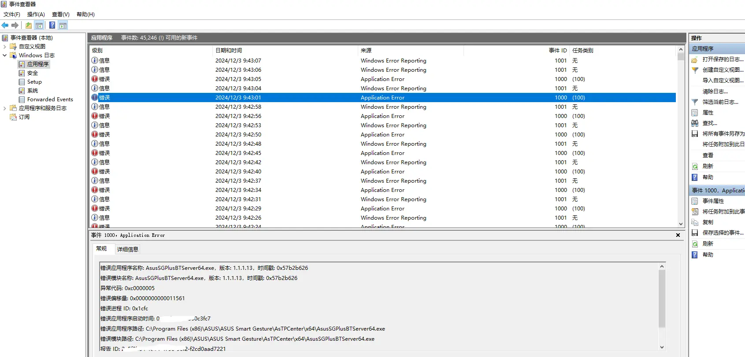Click the event details pane vertical scrollbar

click(x=661, y=298)
